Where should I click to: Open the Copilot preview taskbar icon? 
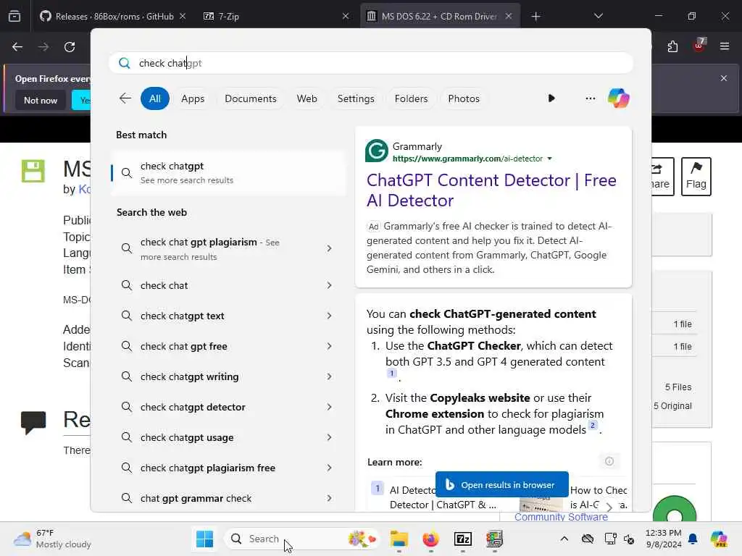(719, 539)
